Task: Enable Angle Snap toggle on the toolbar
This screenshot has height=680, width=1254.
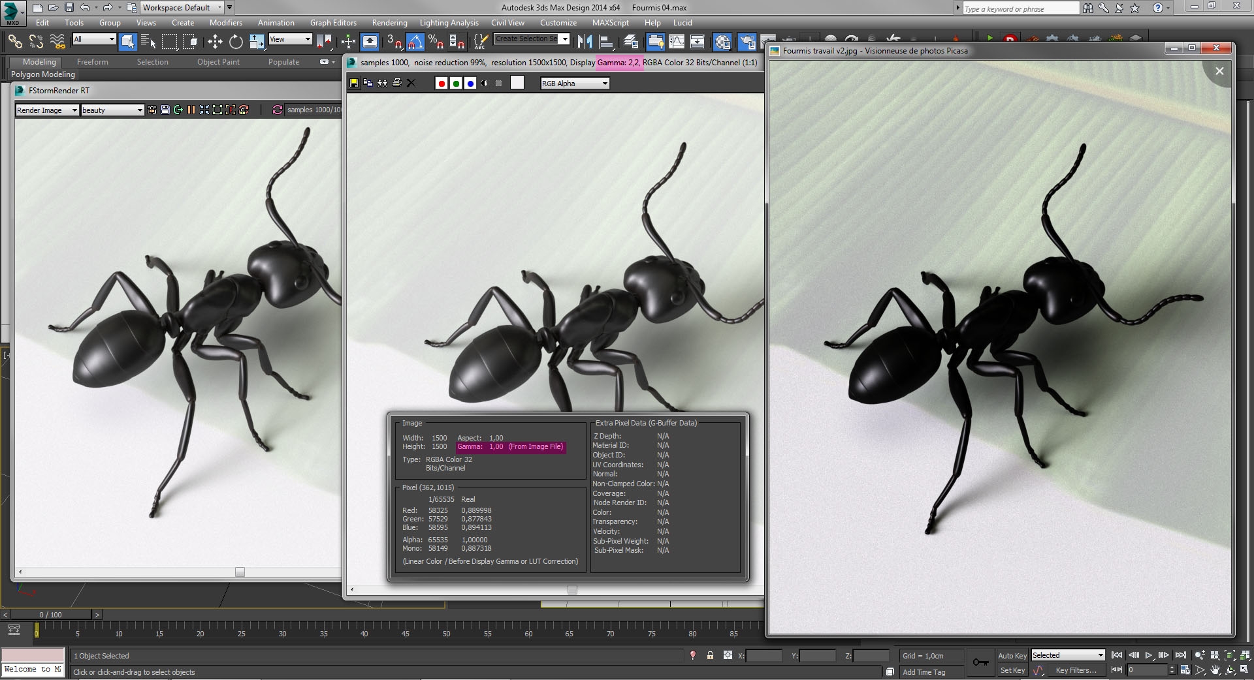Action: 415,42
